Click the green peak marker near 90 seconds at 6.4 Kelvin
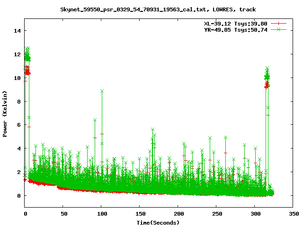The height and width of the screenshot is (227, 303). [x=95, y=120]
